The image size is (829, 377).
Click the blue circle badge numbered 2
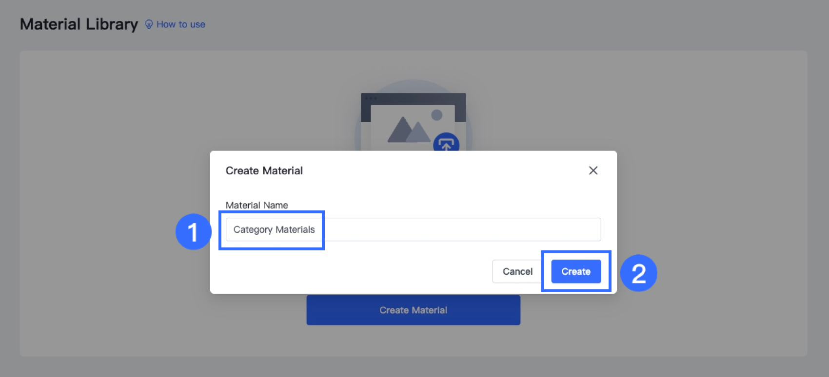click(639, 273)
